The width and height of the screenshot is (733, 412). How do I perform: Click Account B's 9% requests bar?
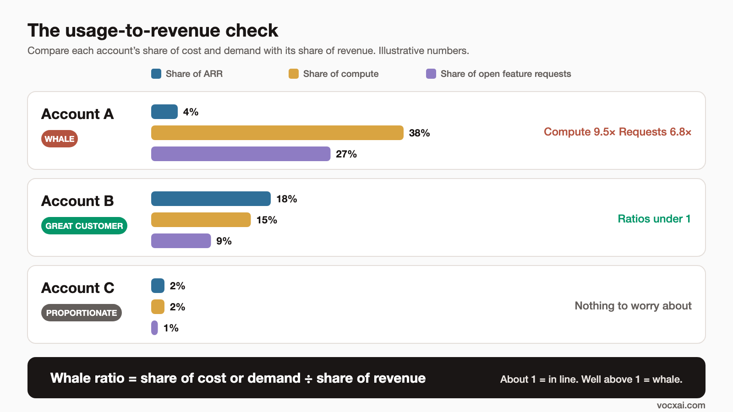pos(181,241)
